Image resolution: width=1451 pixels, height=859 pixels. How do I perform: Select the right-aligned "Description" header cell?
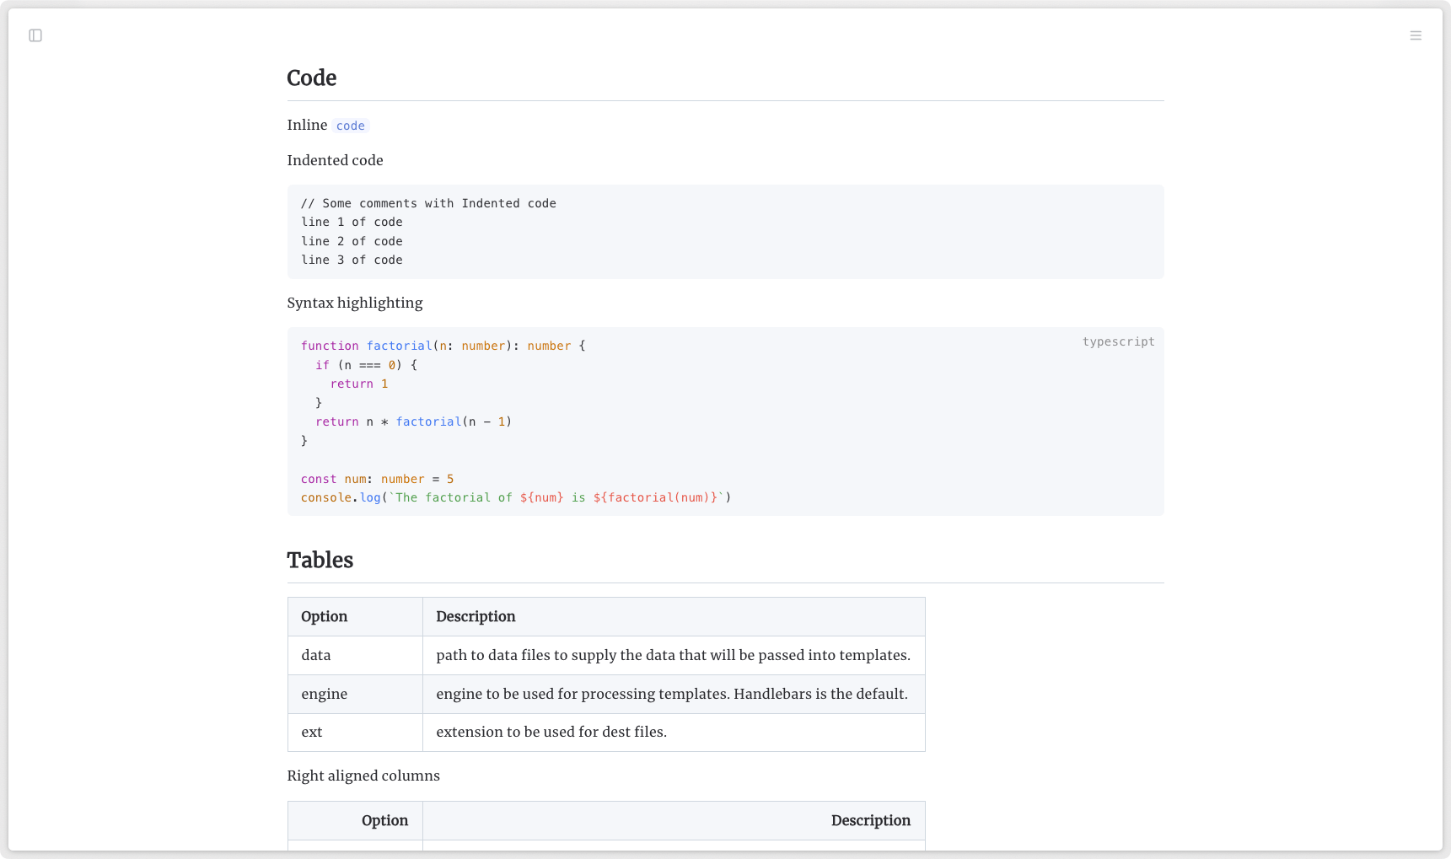870,820
